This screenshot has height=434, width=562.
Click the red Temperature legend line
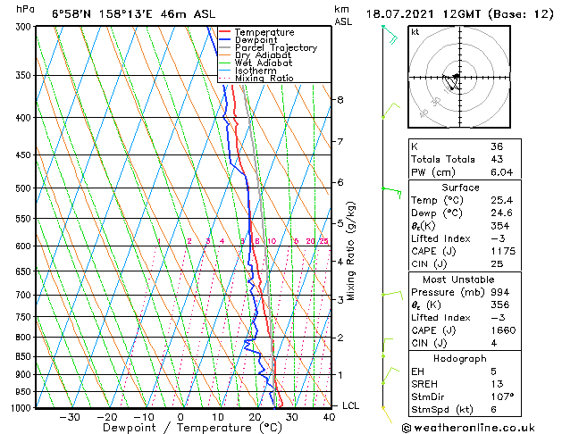pos(224,32)
